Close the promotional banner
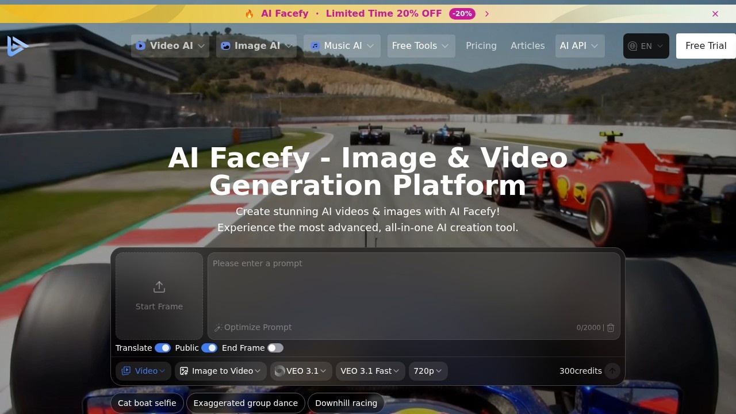Screen dimensions: 736x414 point(715,14)
